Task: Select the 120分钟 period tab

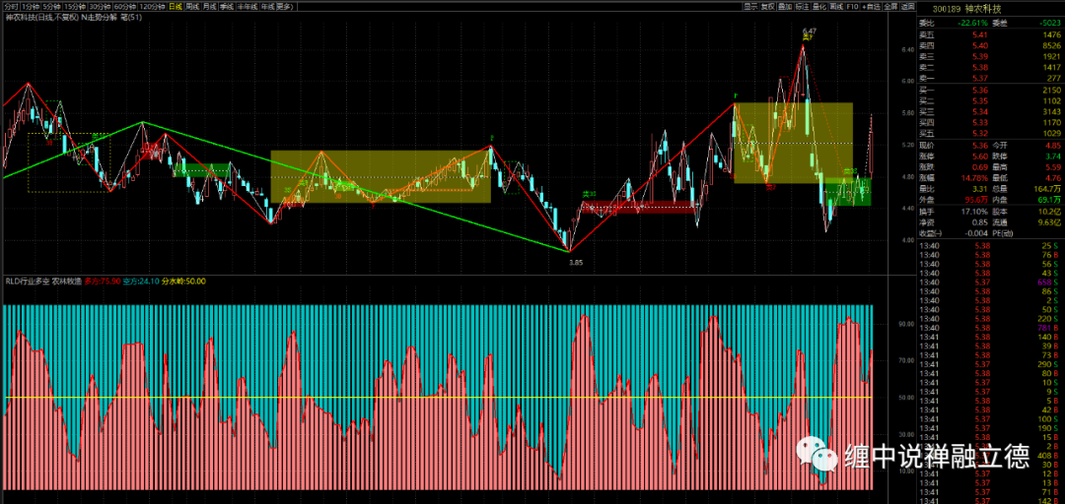Action: pyautogui.click(x=152, y=7)
